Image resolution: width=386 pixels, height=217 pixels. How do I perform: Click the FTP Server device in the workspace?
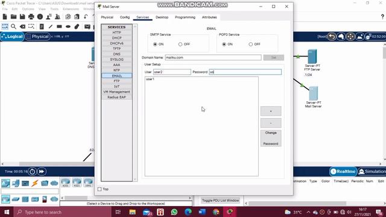pos(312,56)
